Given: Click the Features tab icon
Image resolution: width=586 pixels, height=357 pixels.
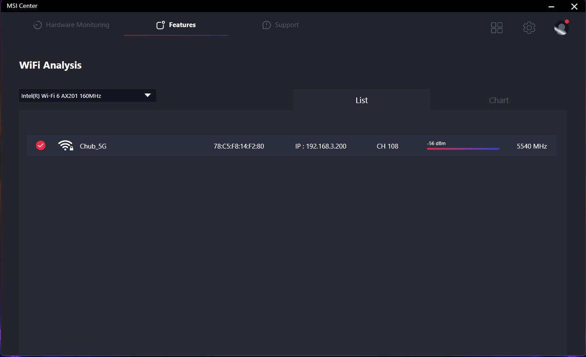Looking at the screenshot, I should point(161,25).
